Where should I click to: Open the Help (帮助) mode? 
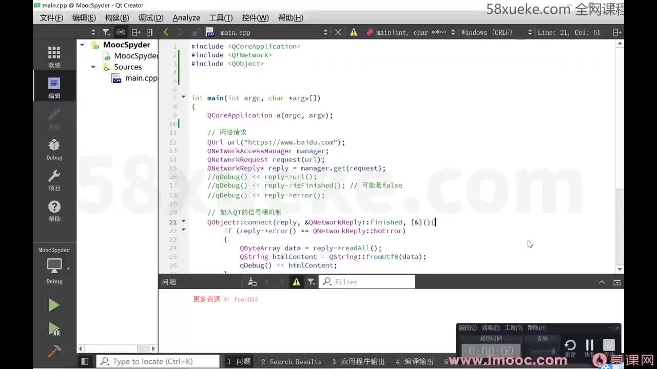click(x=54, y=211)
